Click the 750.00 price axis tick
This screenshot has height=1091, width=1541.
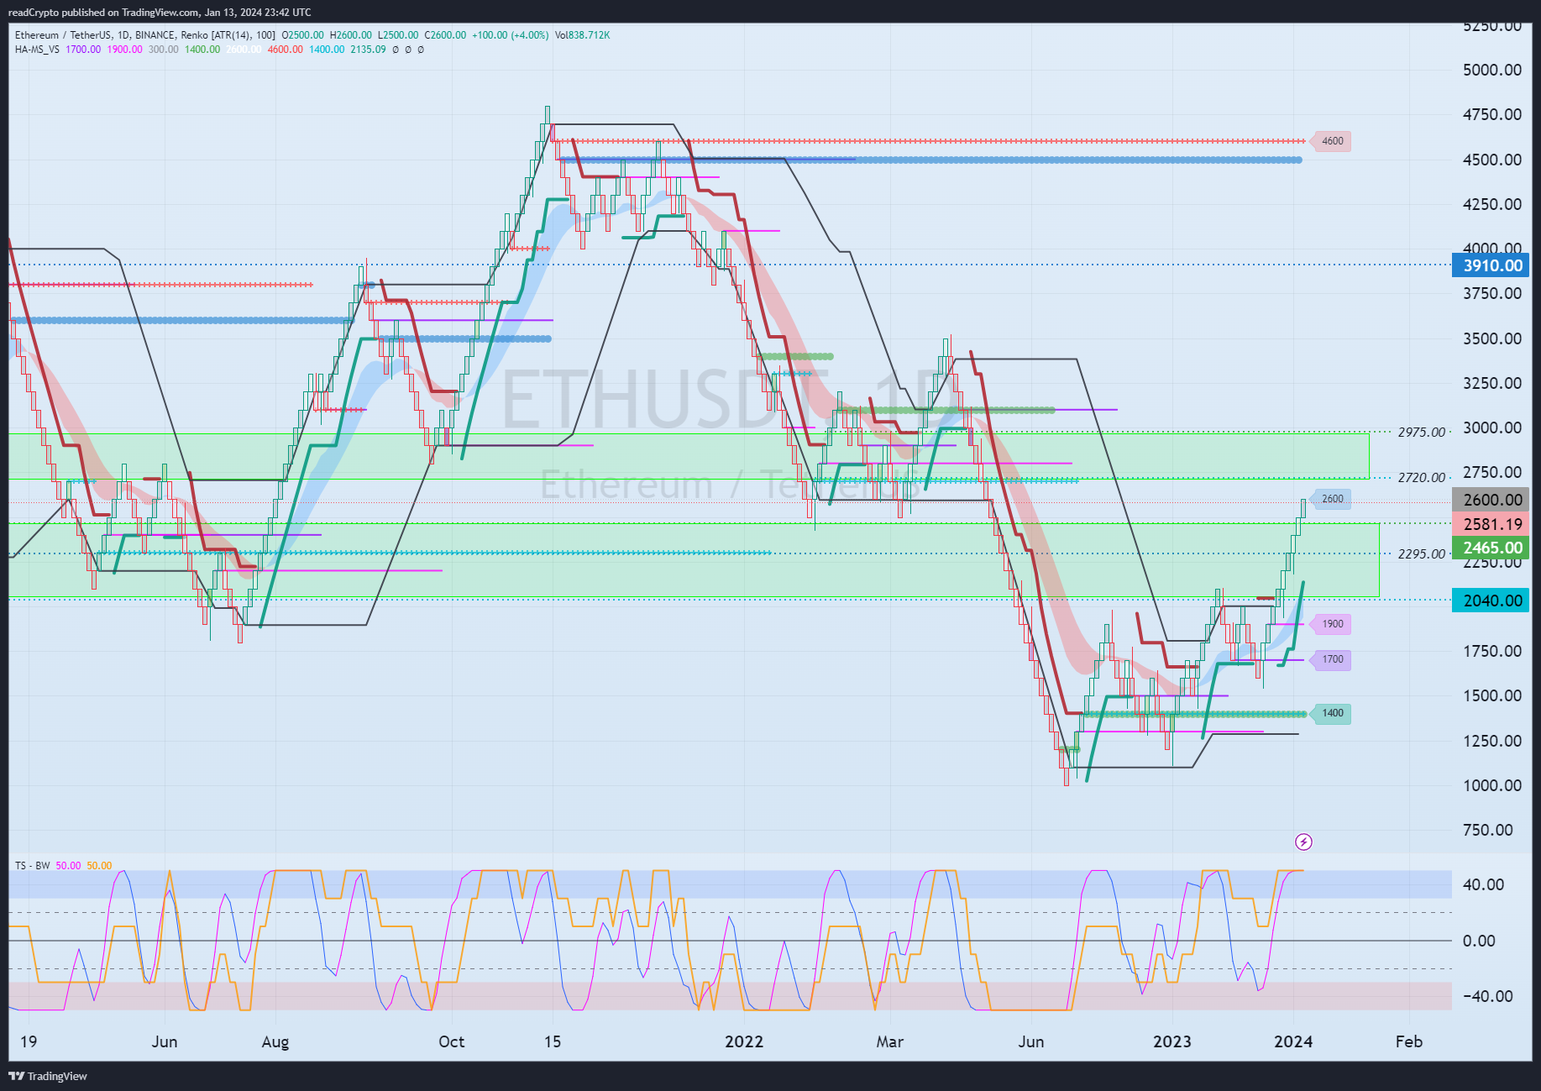pos(1487,830)
